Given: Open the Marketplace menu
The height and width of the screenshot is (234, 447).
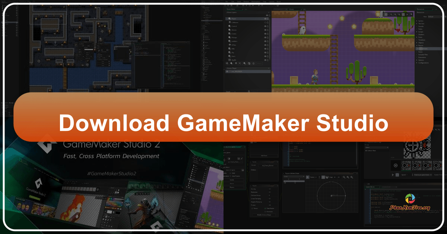Looking at the screenshot, I should click(256, 1).
